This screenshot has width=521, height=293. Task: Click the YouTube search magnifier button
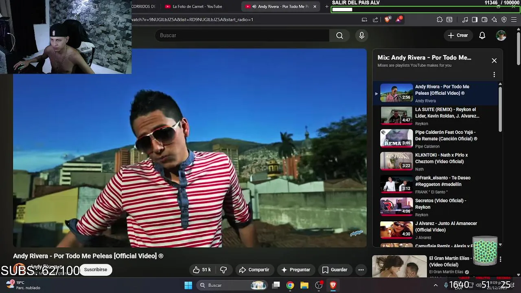coord(339,35)
